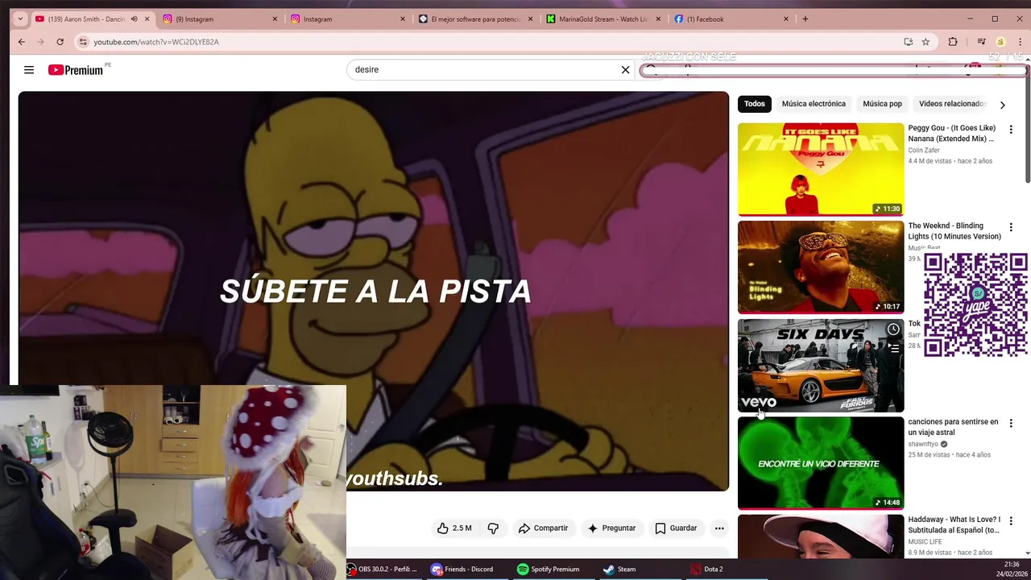The width and height of the screenshot is (1031, 580).
Task: Click the main video player
Action: click(x=374, y=291)
